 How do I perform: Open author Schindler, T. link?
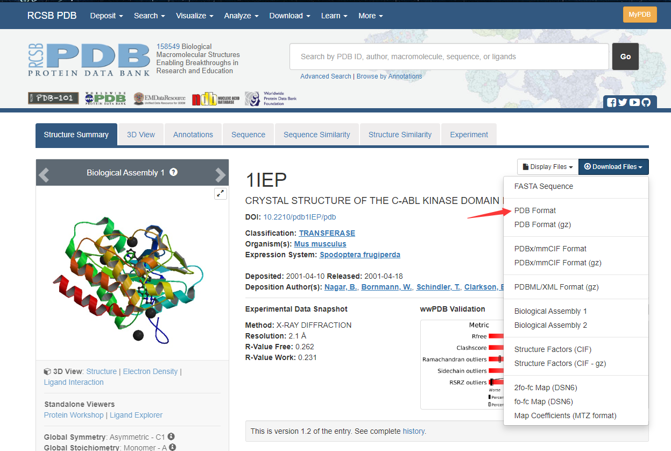coord(438,287)
